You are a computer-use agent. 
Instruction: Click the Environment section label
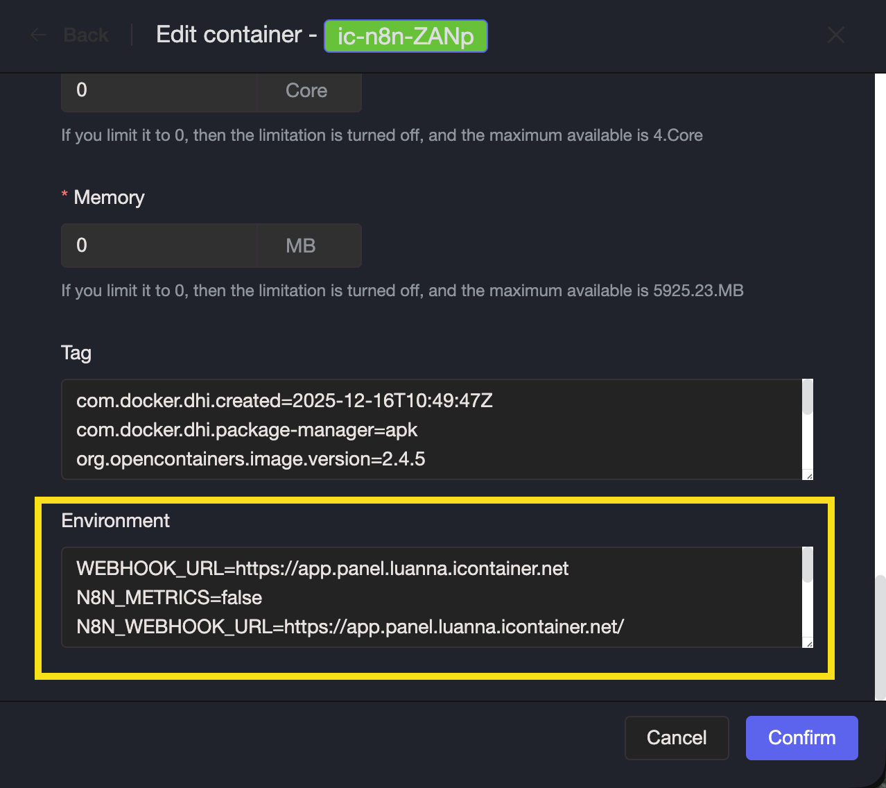[115, 521]
